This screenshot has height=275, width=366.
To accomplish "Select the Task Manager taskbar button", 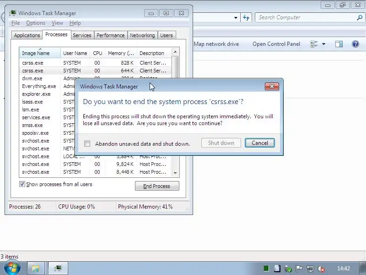I will 58,268.
